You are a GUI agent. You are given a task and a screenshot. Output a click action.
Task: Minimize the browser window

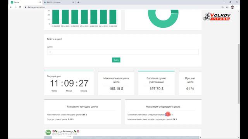click(x=224, y=2)
